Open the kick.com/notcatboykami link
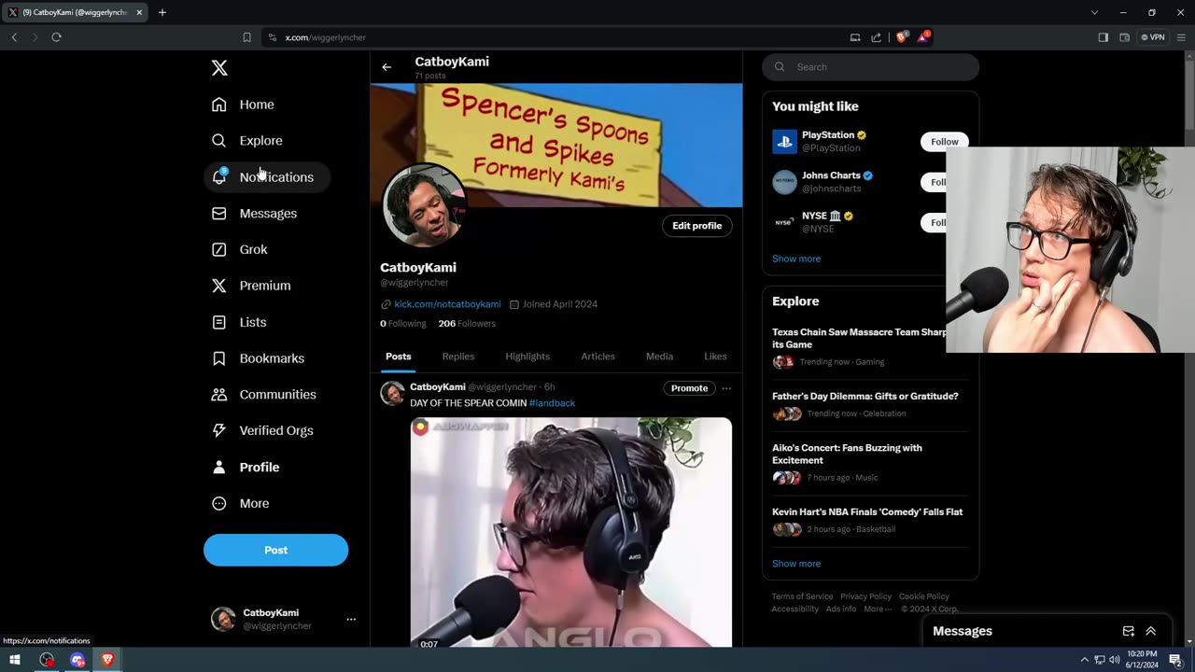1195x672 pixels. click(x=447, y=304)
